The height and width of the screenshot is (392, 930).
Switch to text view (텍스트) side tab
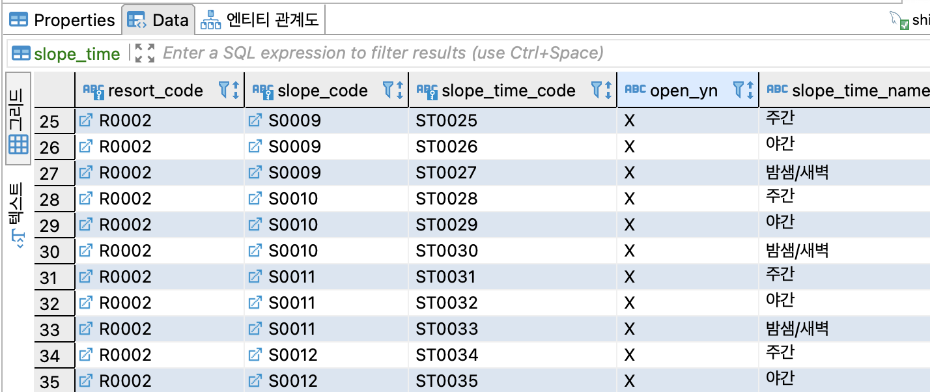(x=18, y=215)
